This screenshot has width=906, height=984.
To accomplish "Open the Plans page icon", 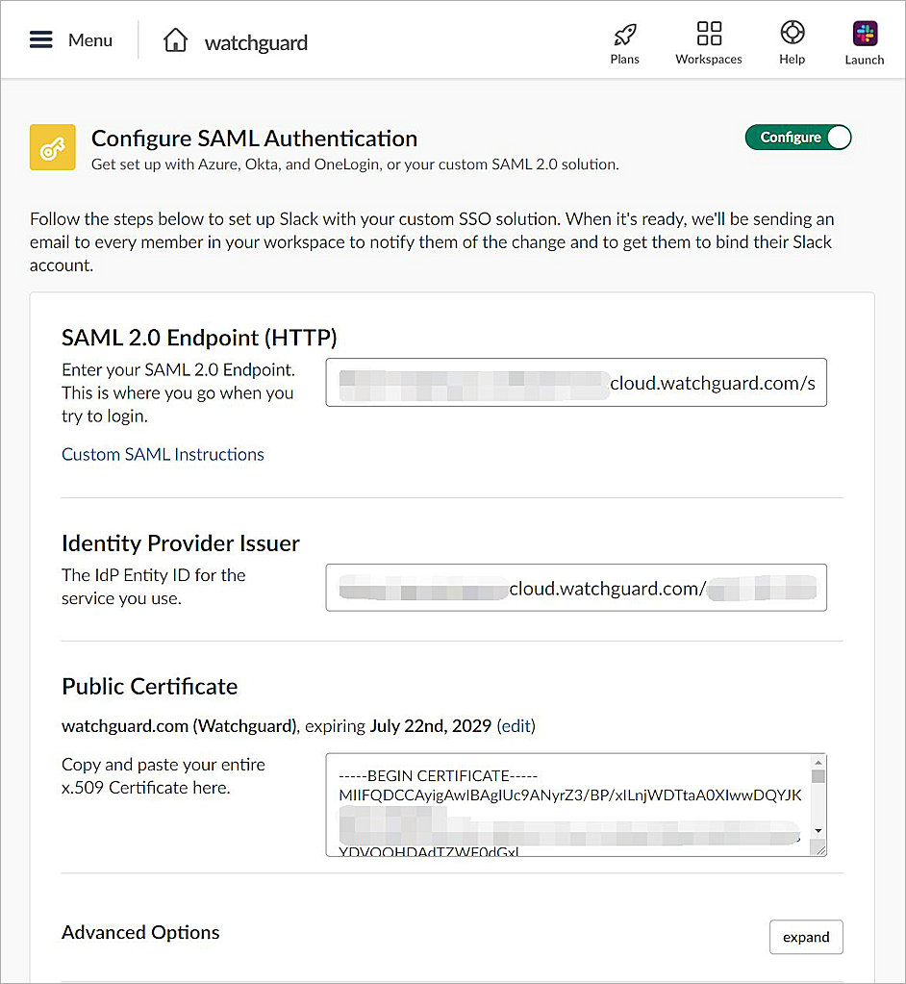I will (624, 33).
